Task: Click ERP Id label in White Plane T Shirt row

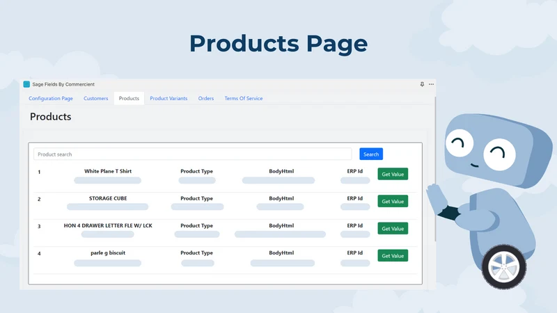Action: pos(355,171)
